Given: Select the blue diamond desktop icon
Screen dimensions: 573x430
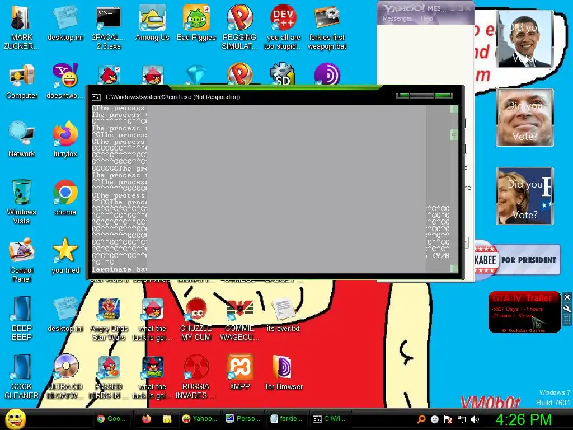Looking at the screenshot, I should pos(196,74).
